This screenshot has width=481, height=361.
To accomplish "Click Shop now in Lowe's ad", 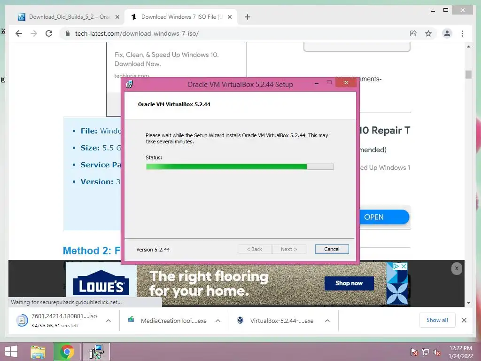I will click(349, 283).
